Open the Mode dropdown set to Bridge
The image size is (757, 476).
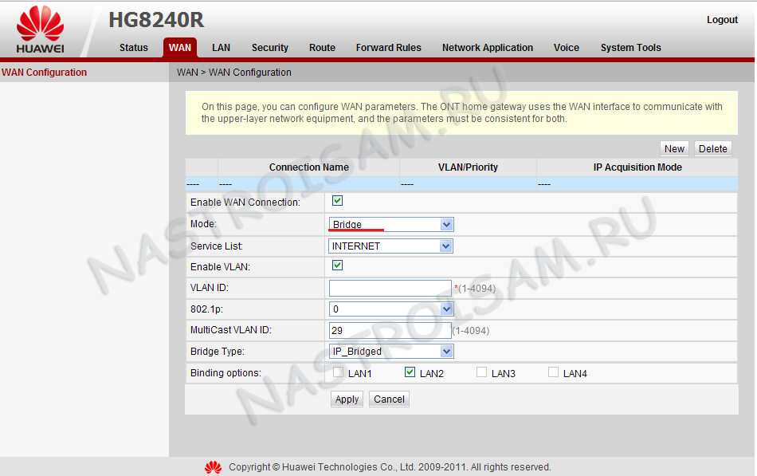tap(390, 225)
